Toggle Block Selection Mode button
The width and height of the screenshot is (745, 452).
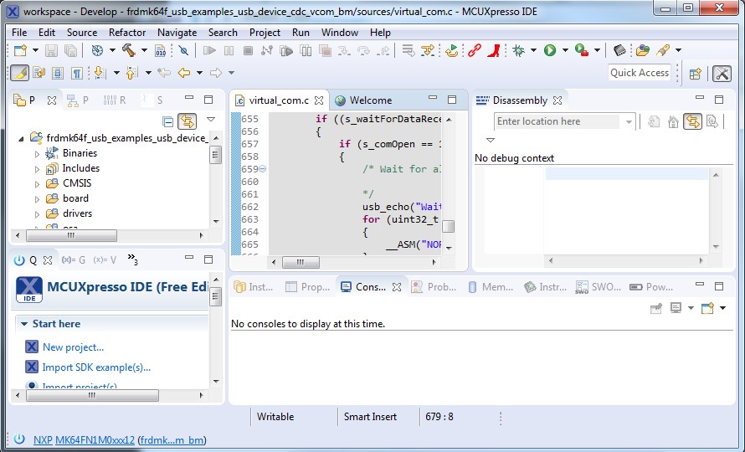point(58,73)
